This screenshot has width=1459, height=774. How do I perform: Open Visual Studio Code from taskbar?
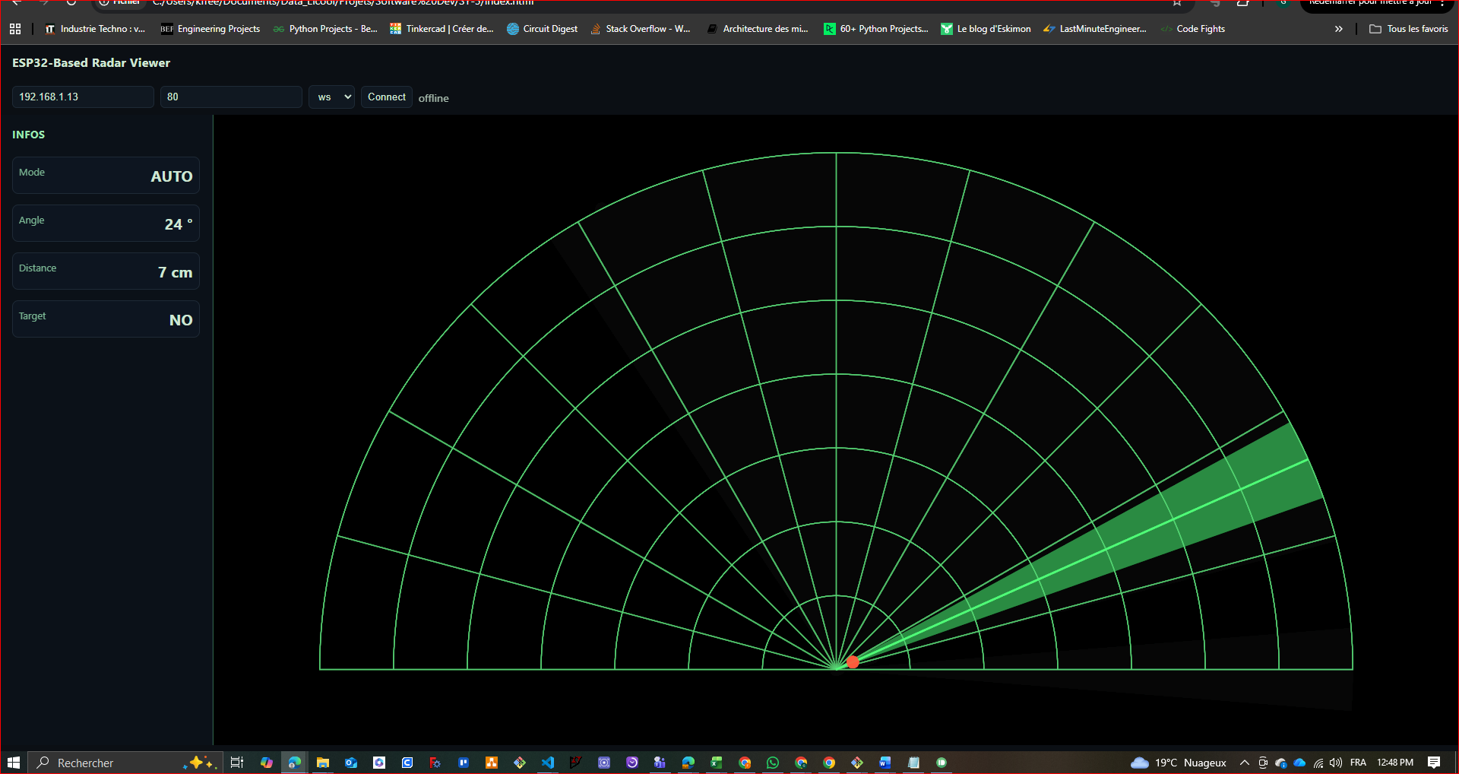pos(548,763)
